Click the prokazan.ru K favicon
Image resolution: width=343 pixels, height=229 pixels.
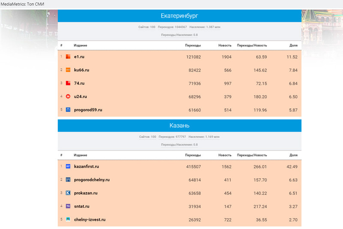tap(68, 193)
